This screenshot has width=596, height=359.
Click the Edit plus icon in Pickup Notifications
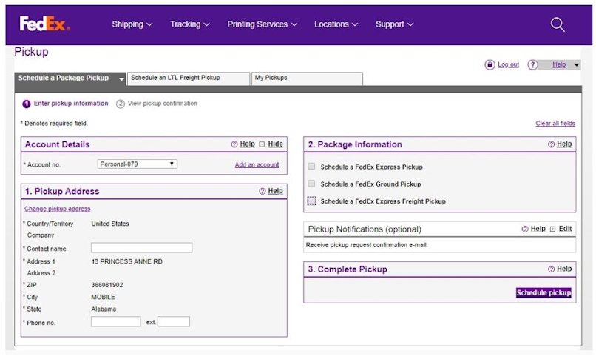tap(552, 229)
